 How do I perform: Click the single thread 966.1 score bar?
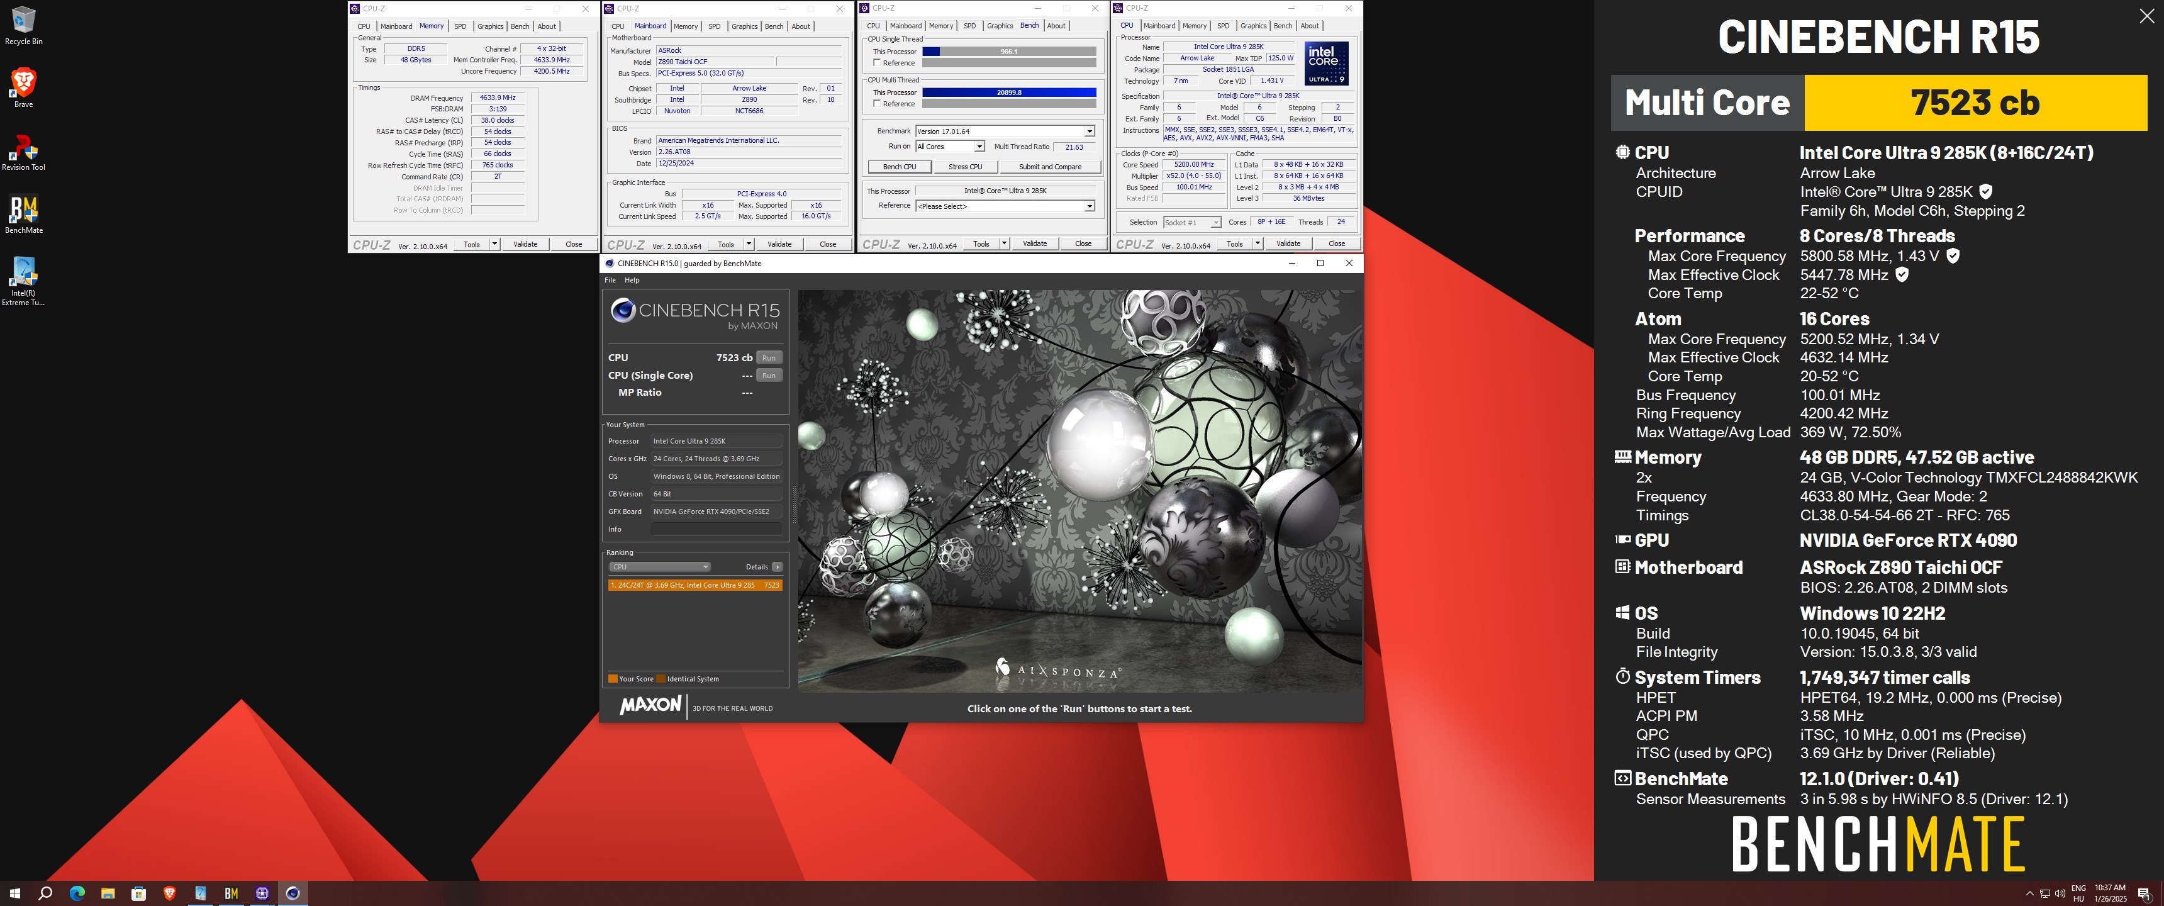[x=1009, y=51]
